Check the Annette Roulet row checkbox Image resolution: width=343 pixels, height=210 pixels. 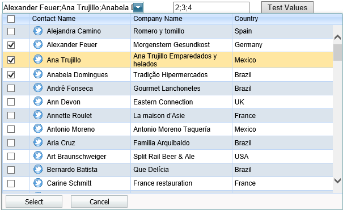pos(11,115)
